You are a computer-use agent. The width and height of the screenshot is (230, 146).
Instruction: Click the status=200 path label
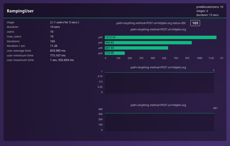click(x=151, y=23)
